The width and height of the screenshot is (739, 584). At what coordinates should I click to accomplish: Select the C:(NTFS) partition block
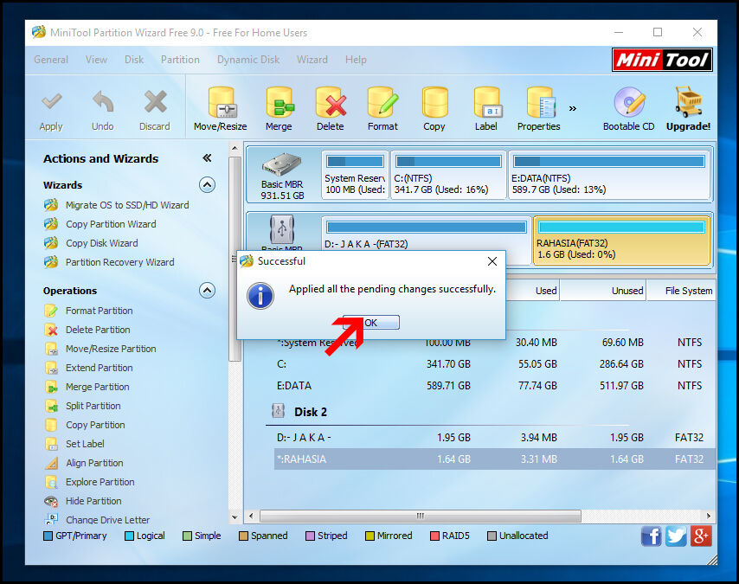[x=448, y=175]
